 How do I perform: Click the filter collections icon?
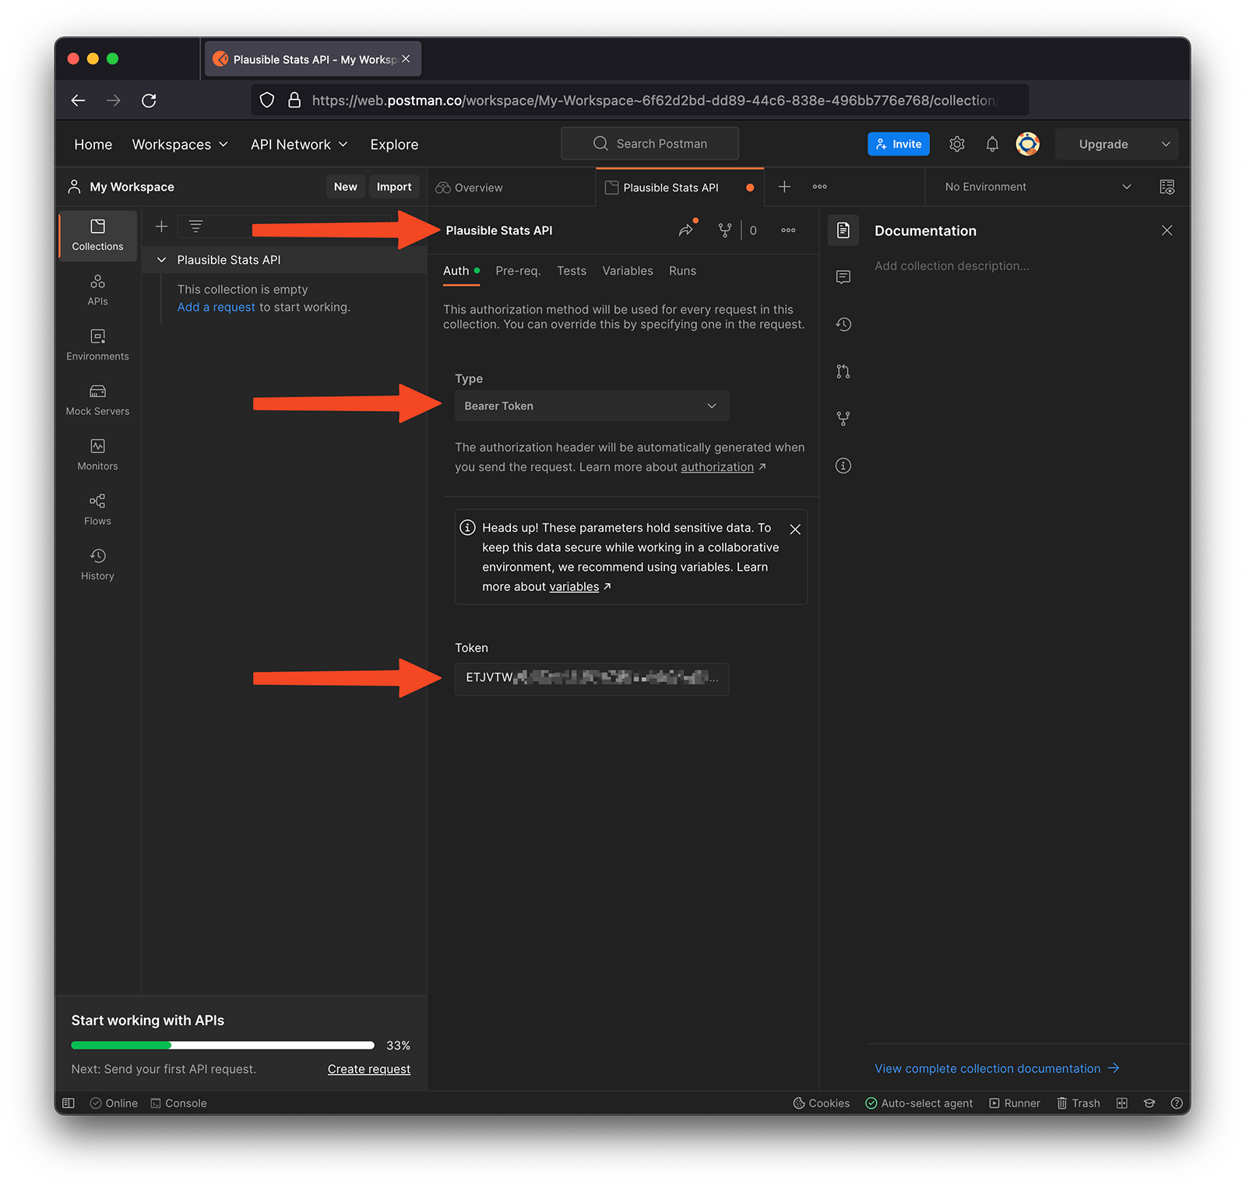pos(195,227)
